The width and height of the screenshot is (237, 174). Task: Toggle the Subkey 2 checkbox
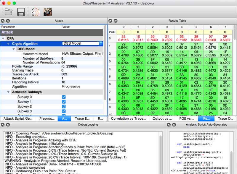pos(64,106)
